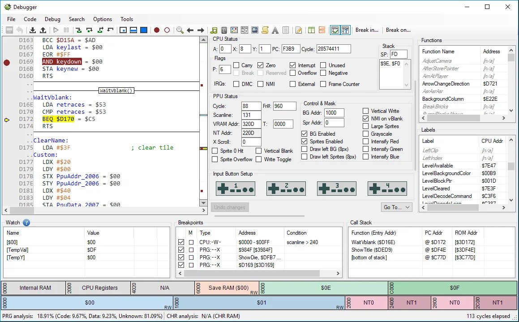Image resolution: width=519 pixels, height=322 pixels.
Task: Open the Options menu
Action: pyautogui.click(x=103, y=19)
